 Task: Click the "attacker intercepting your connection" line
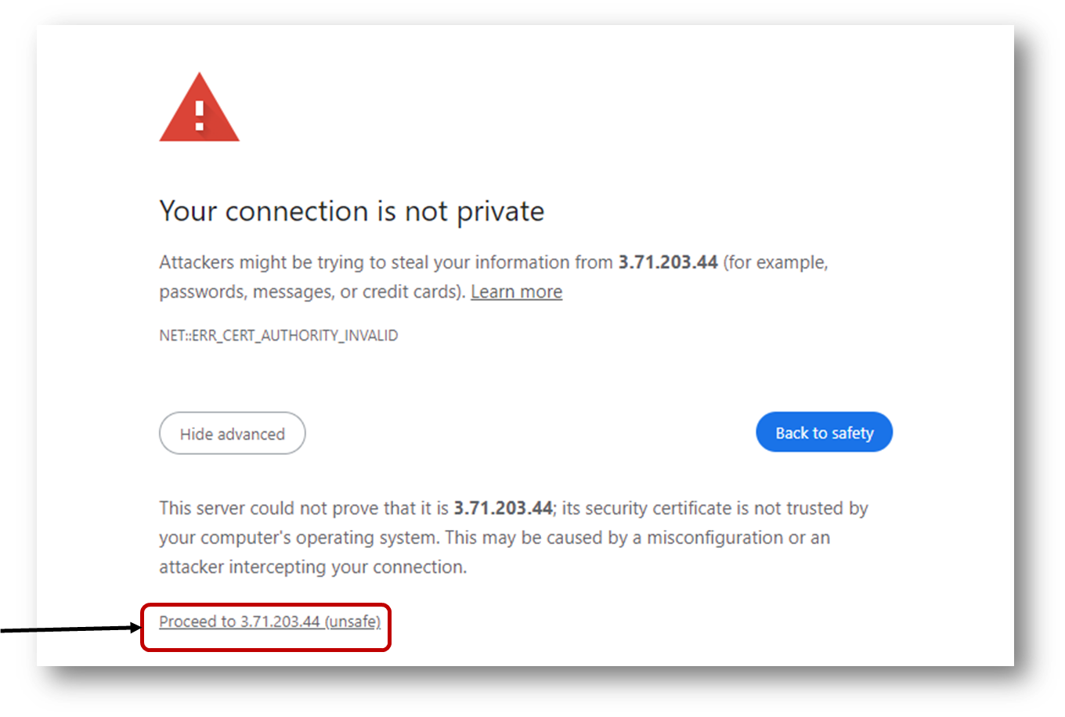(x=312, y=567)
